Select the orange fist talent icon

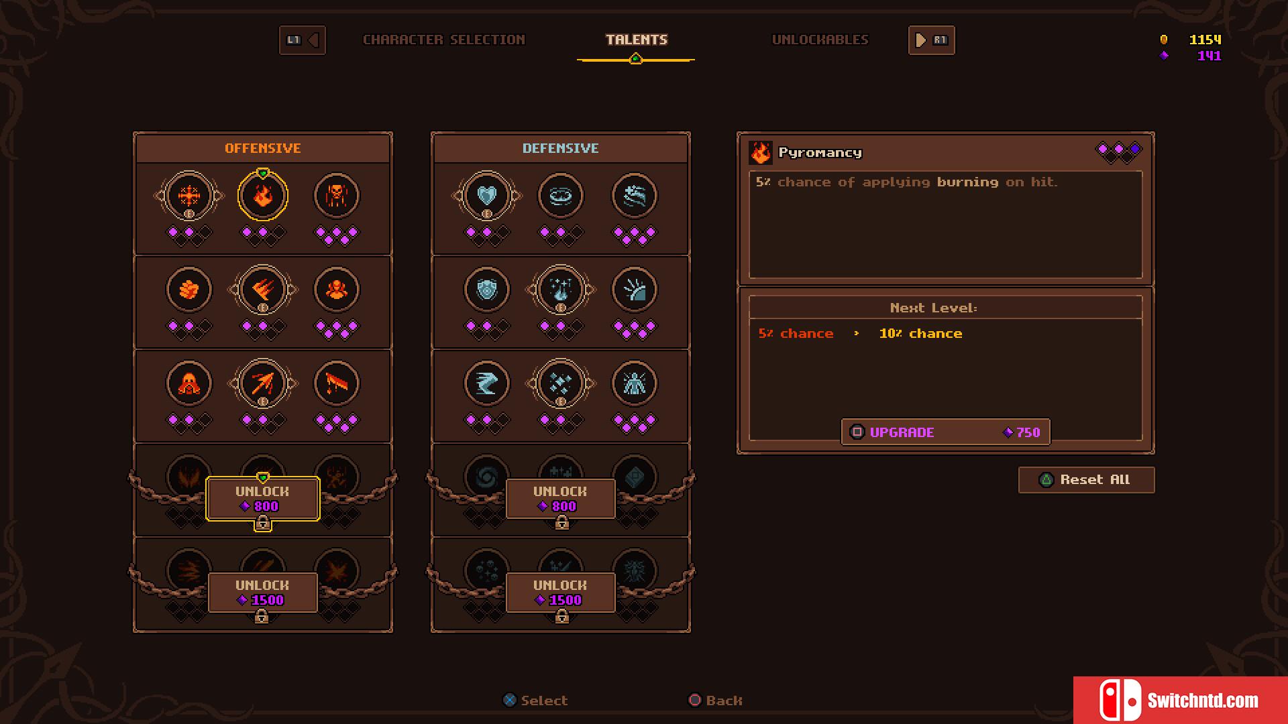click(189, 290)
